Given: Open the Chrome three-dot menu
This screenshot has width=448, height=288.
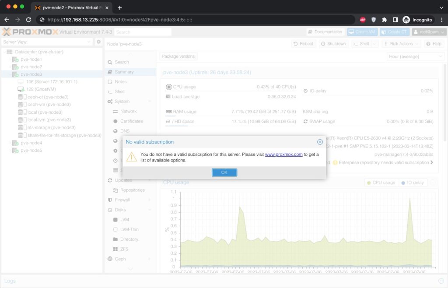Looking at the screenshot, I should [x=442, y=20].
